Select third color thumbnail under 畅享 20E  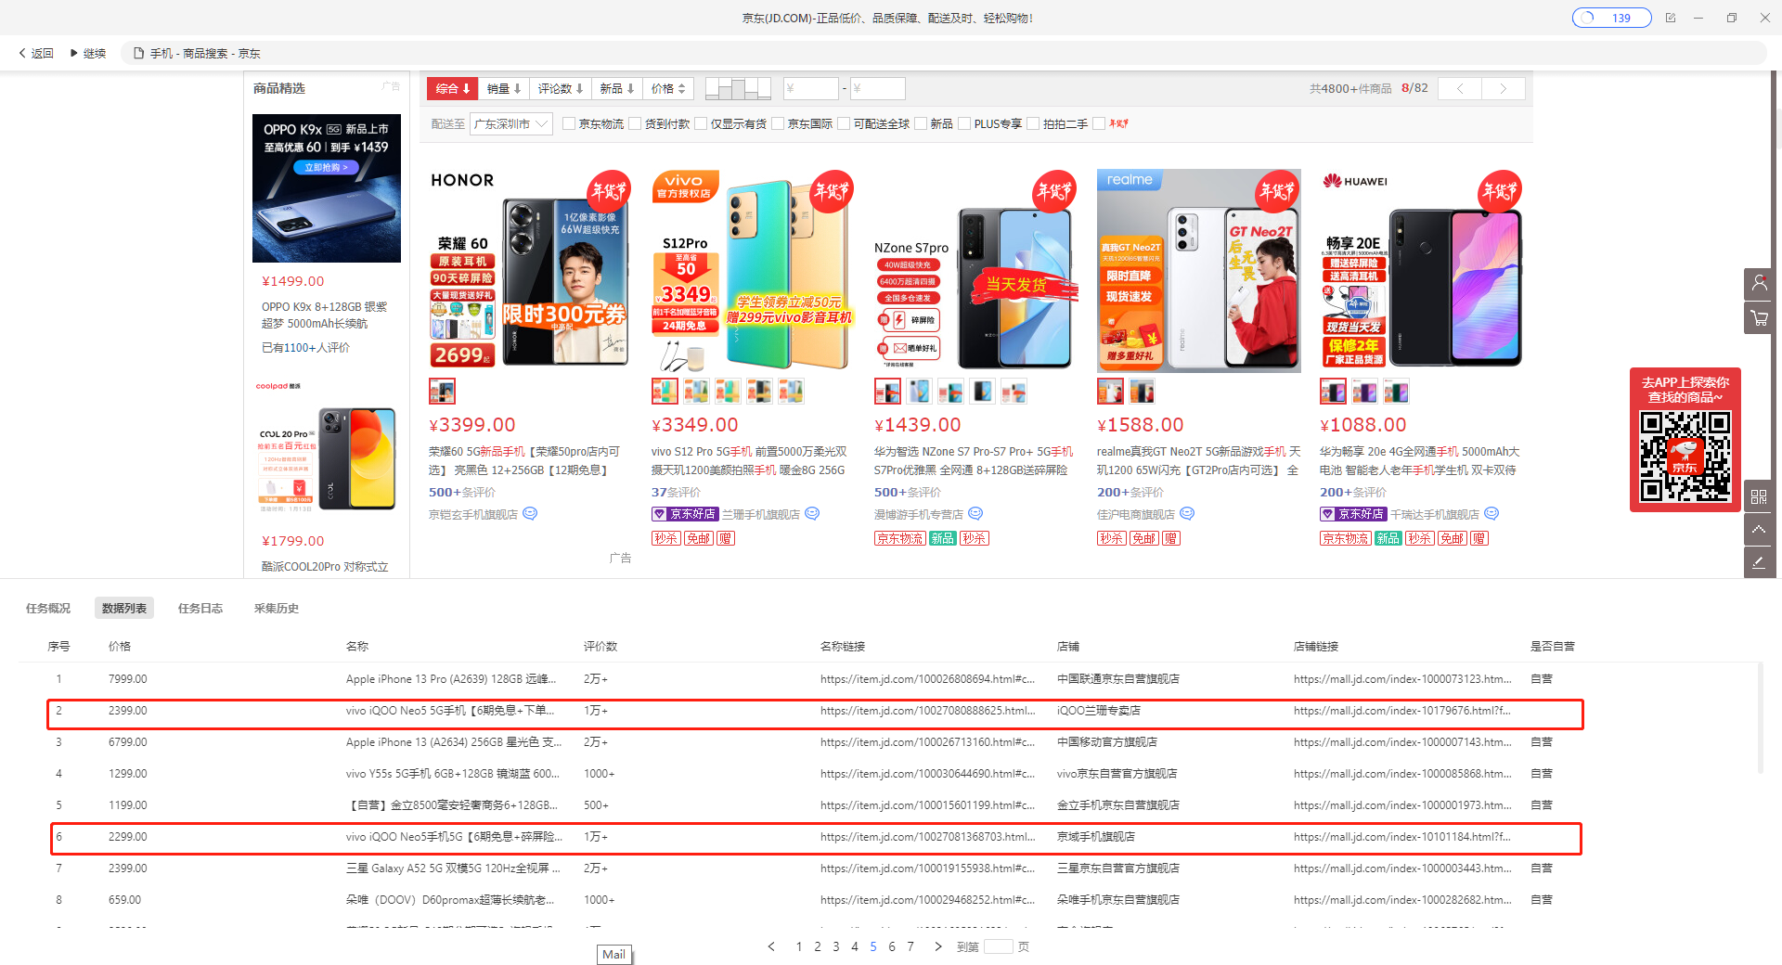pyautogui.click(x=1396, y=392)
